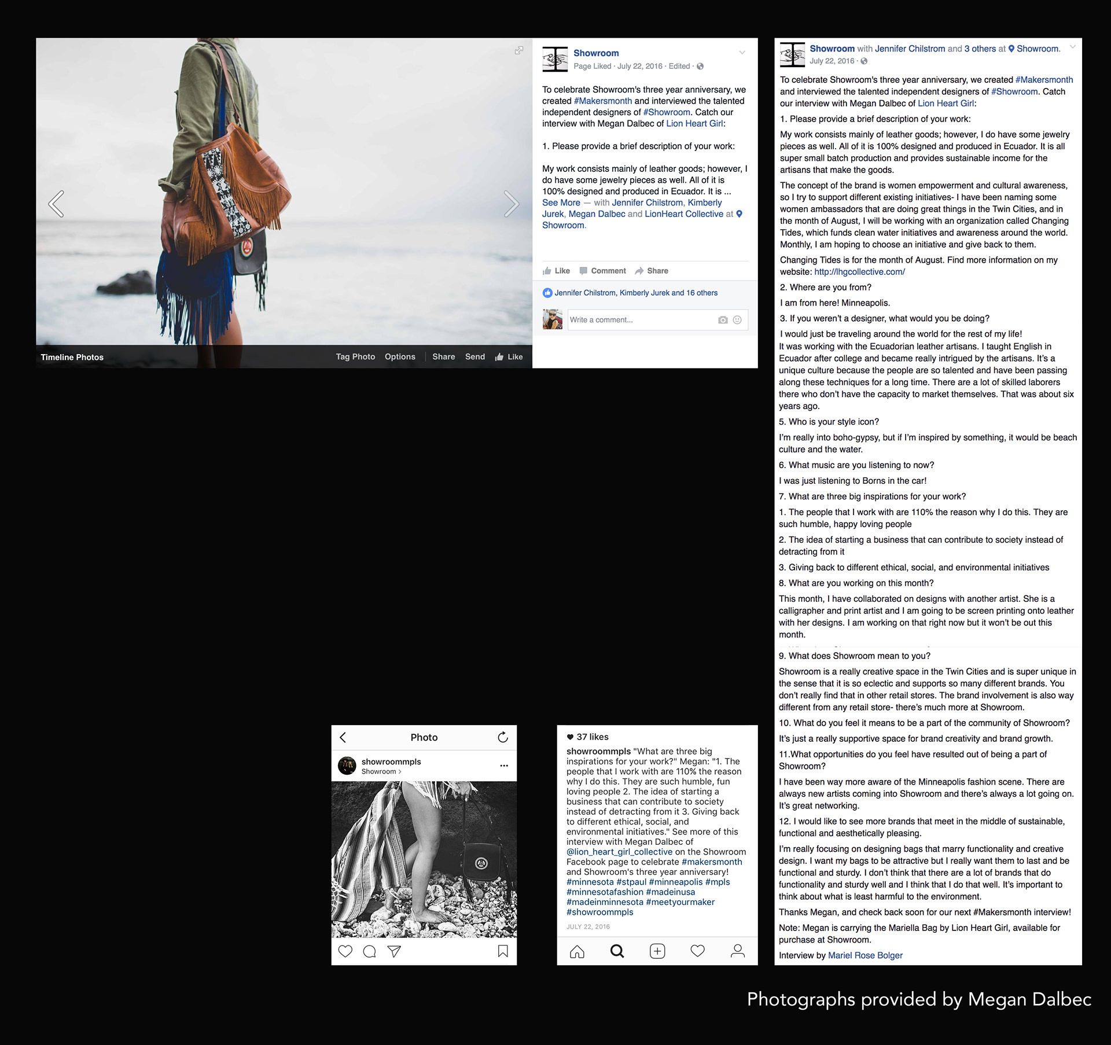The height and width of the screenshot is (1045, 1111).
Task: Open Megan Dalbec tagged profile
Action: pos(597,214)
